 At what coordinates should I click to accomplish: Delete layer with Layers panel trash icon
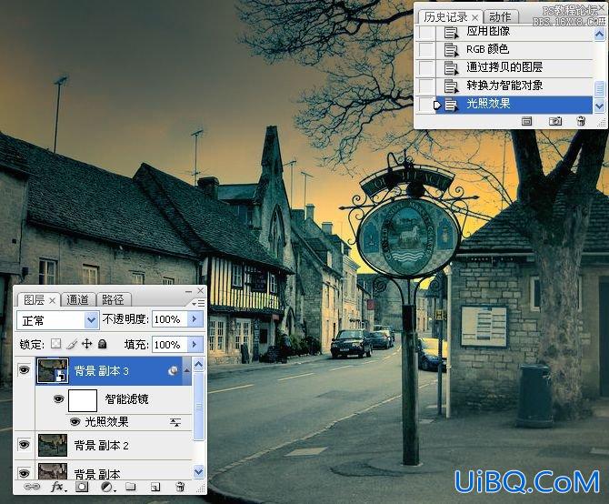tap(180, 487)
